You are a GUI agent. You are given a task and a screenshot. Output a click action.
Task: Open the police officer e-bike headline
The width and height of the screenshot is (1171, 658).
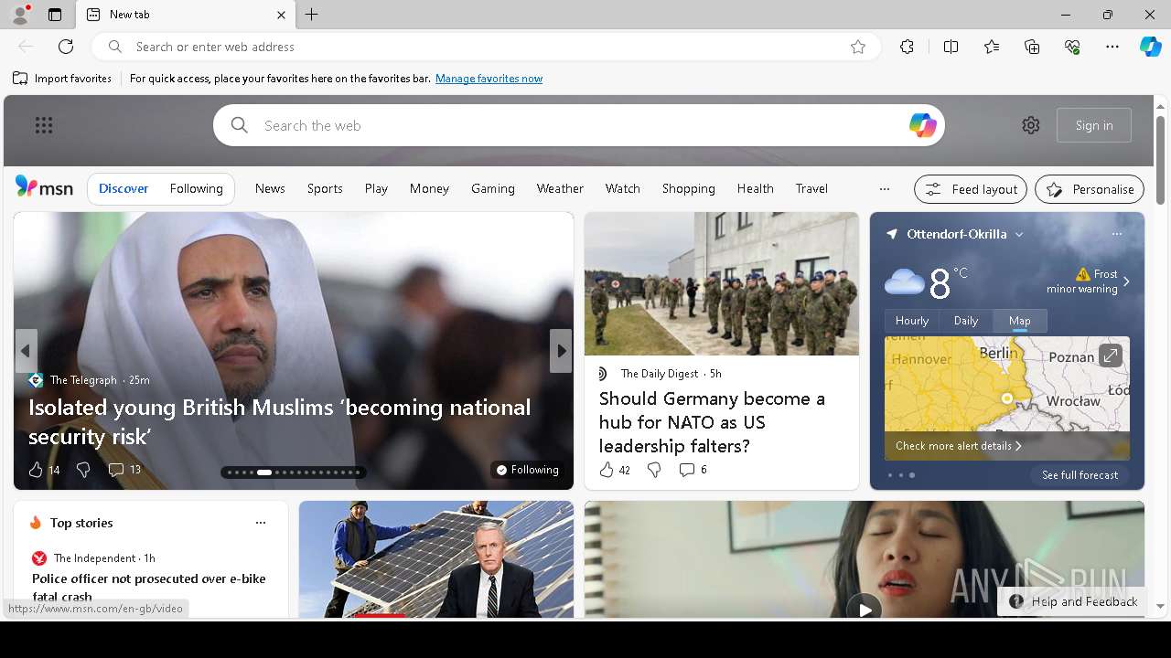point(149,588)
